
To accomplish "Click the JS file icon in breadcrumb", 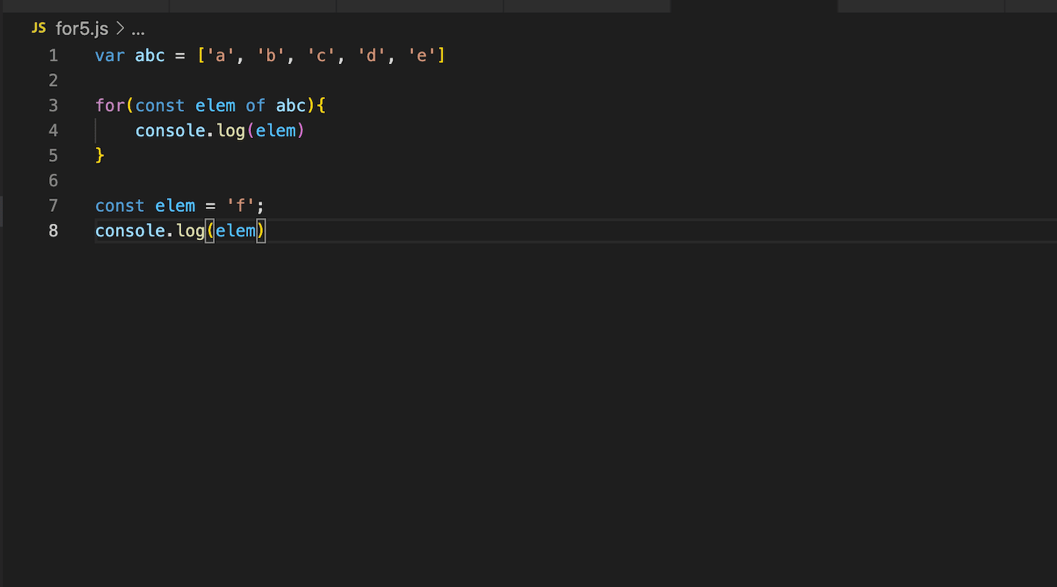I will (x=39, y=28).
